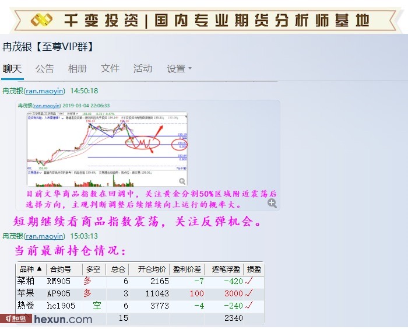Click ran.maoyin link at 15:03:13 message
This screenshot has height=329, width=408.
click(44, 236)
